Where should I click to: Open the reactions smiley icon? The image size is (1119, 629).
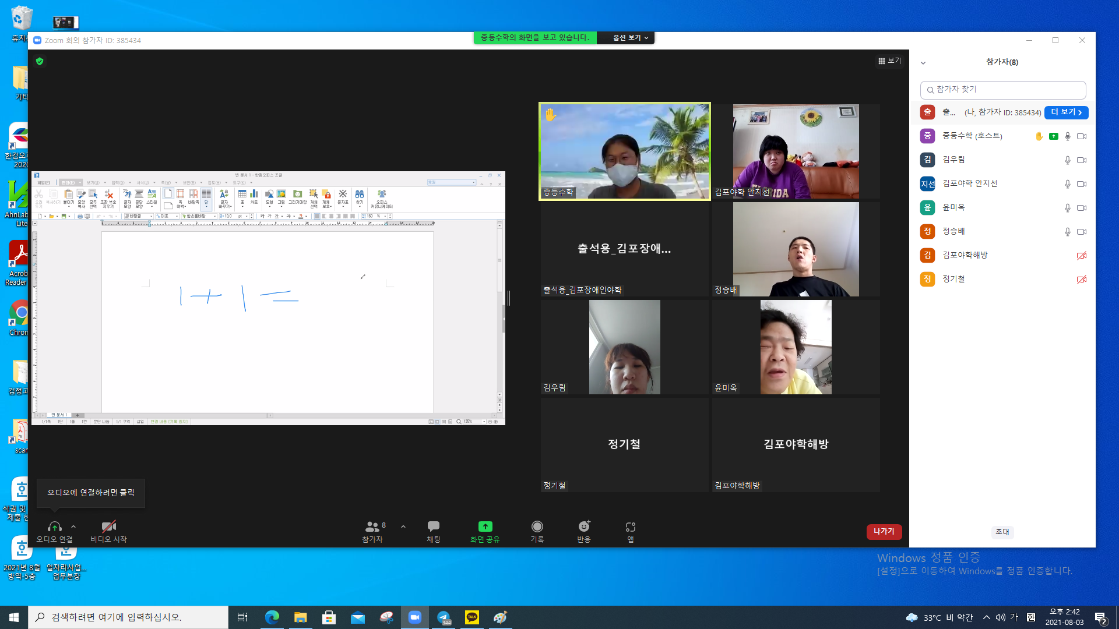[x=584, y=526]
